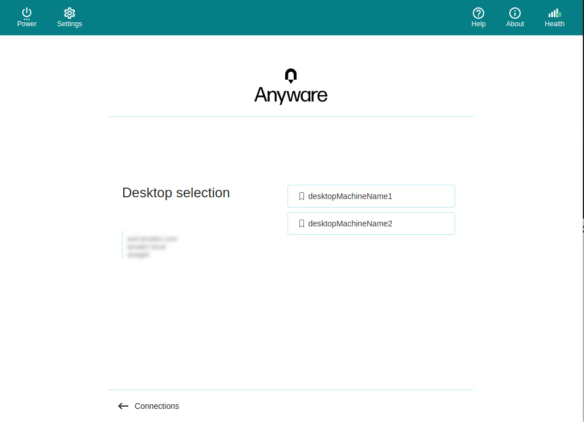Connect to desktopMachineName1

(371, 196)
